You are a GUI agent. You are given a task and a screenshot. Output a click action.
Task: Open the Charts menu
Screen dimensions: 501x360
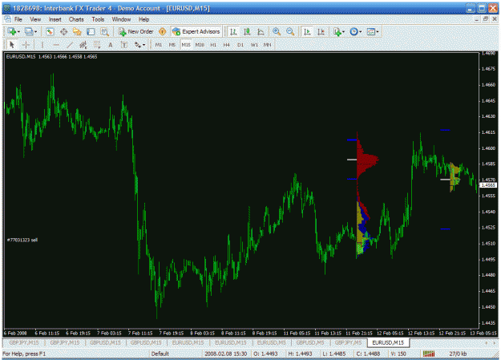point(76,19)
